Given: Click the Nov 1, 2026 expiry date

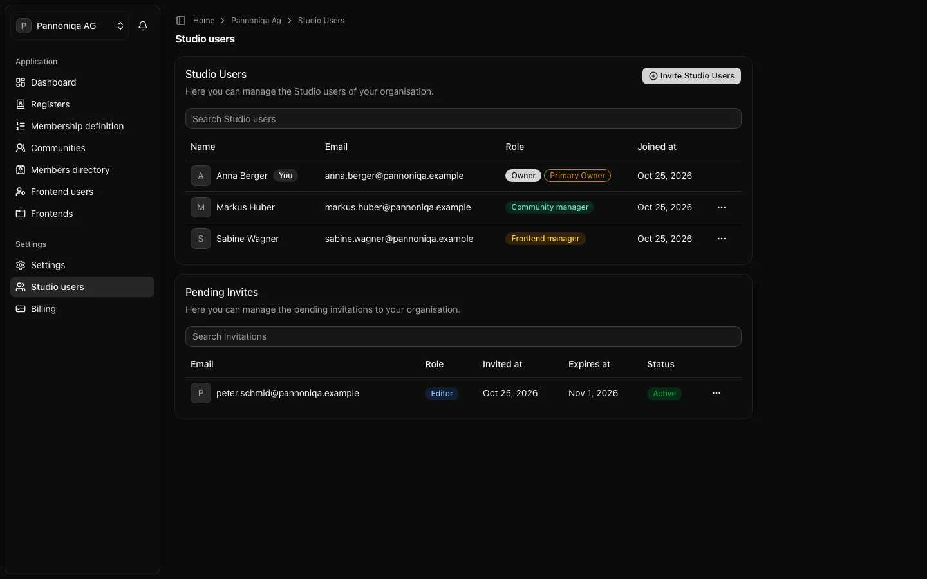Looking at the screenshot, I should click(x=593, y=393).
